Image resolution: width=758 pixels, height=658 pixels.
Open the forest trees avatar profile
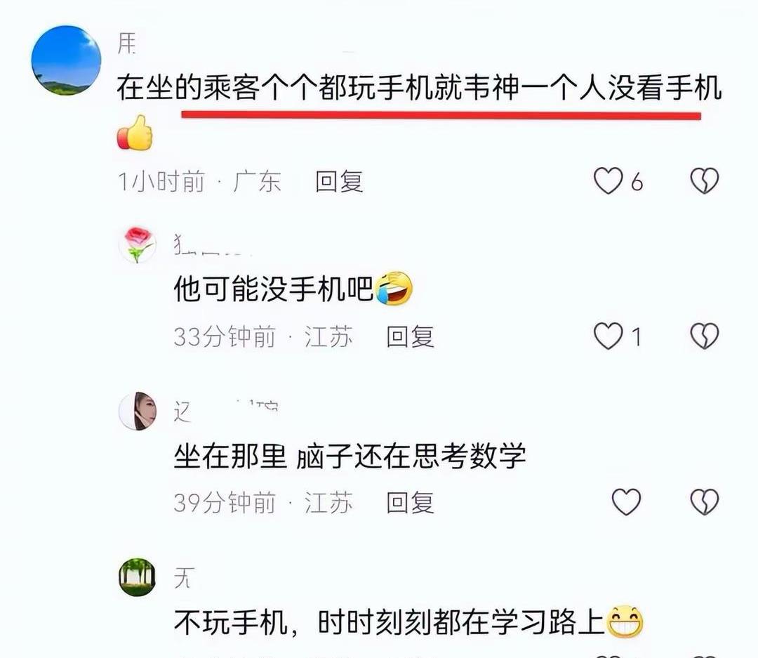[x=138, y=577]
